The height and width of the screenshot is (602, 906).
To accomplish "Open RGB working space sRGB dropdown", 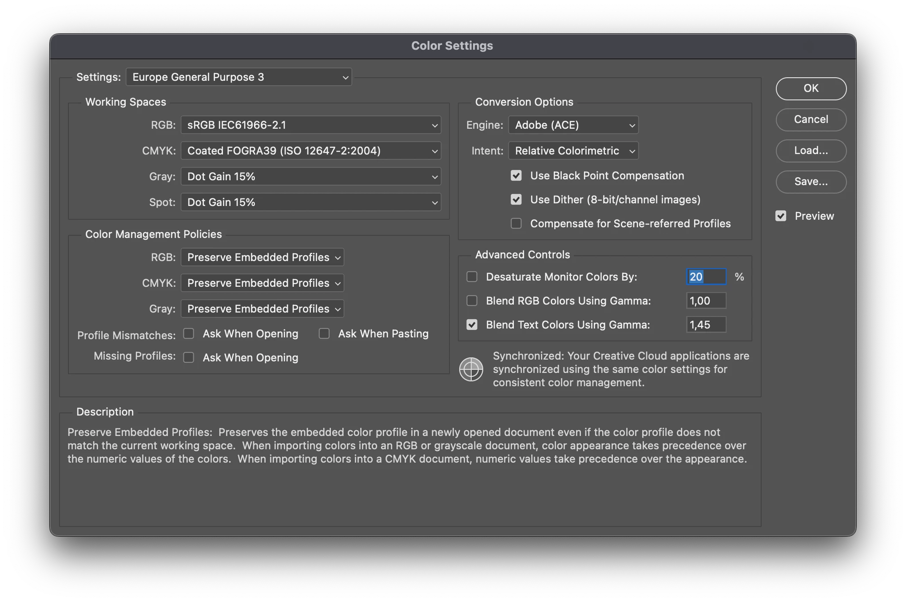I will coord(311,125).
